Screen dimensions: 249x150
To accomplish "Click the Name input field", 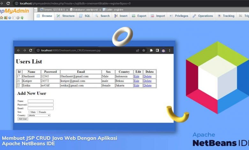I will tap(41, 101).
